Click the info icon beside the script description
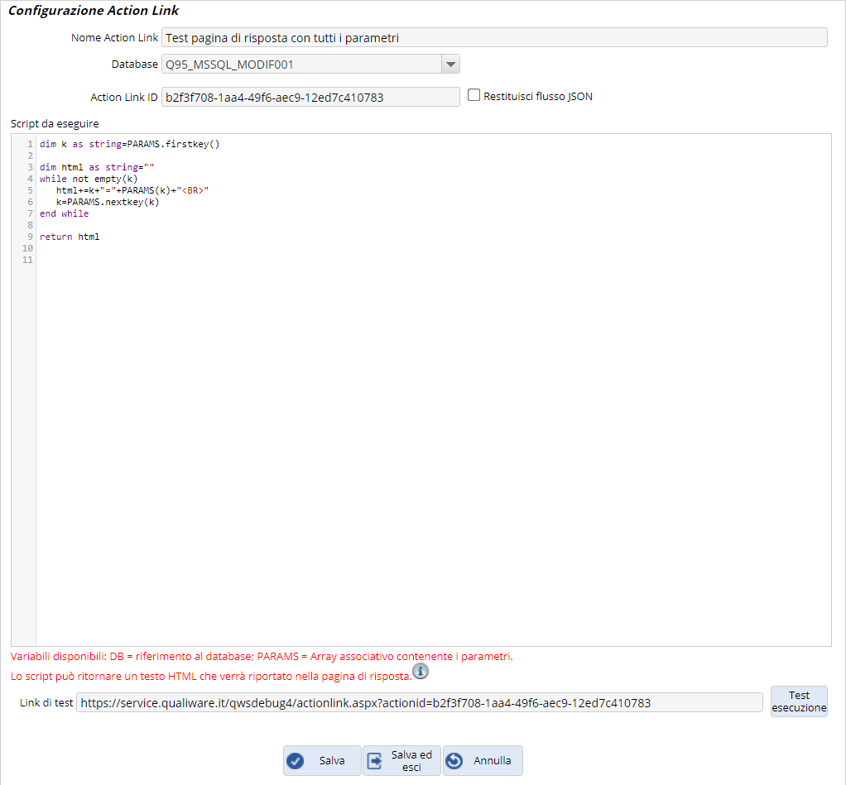The image size is (846, 785). coord(421,671)
